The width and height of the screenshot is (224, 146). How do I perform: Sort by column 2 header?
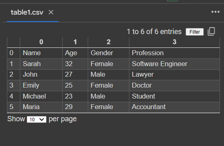[109, 42]
